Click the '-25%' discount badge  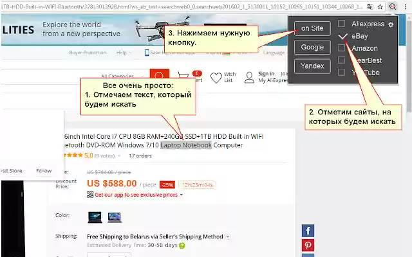pos(167,185)
